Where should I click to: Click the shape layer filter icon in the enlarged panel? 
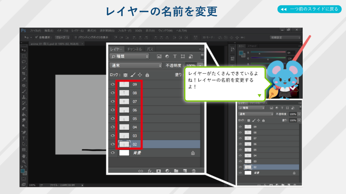coord(183,56)
